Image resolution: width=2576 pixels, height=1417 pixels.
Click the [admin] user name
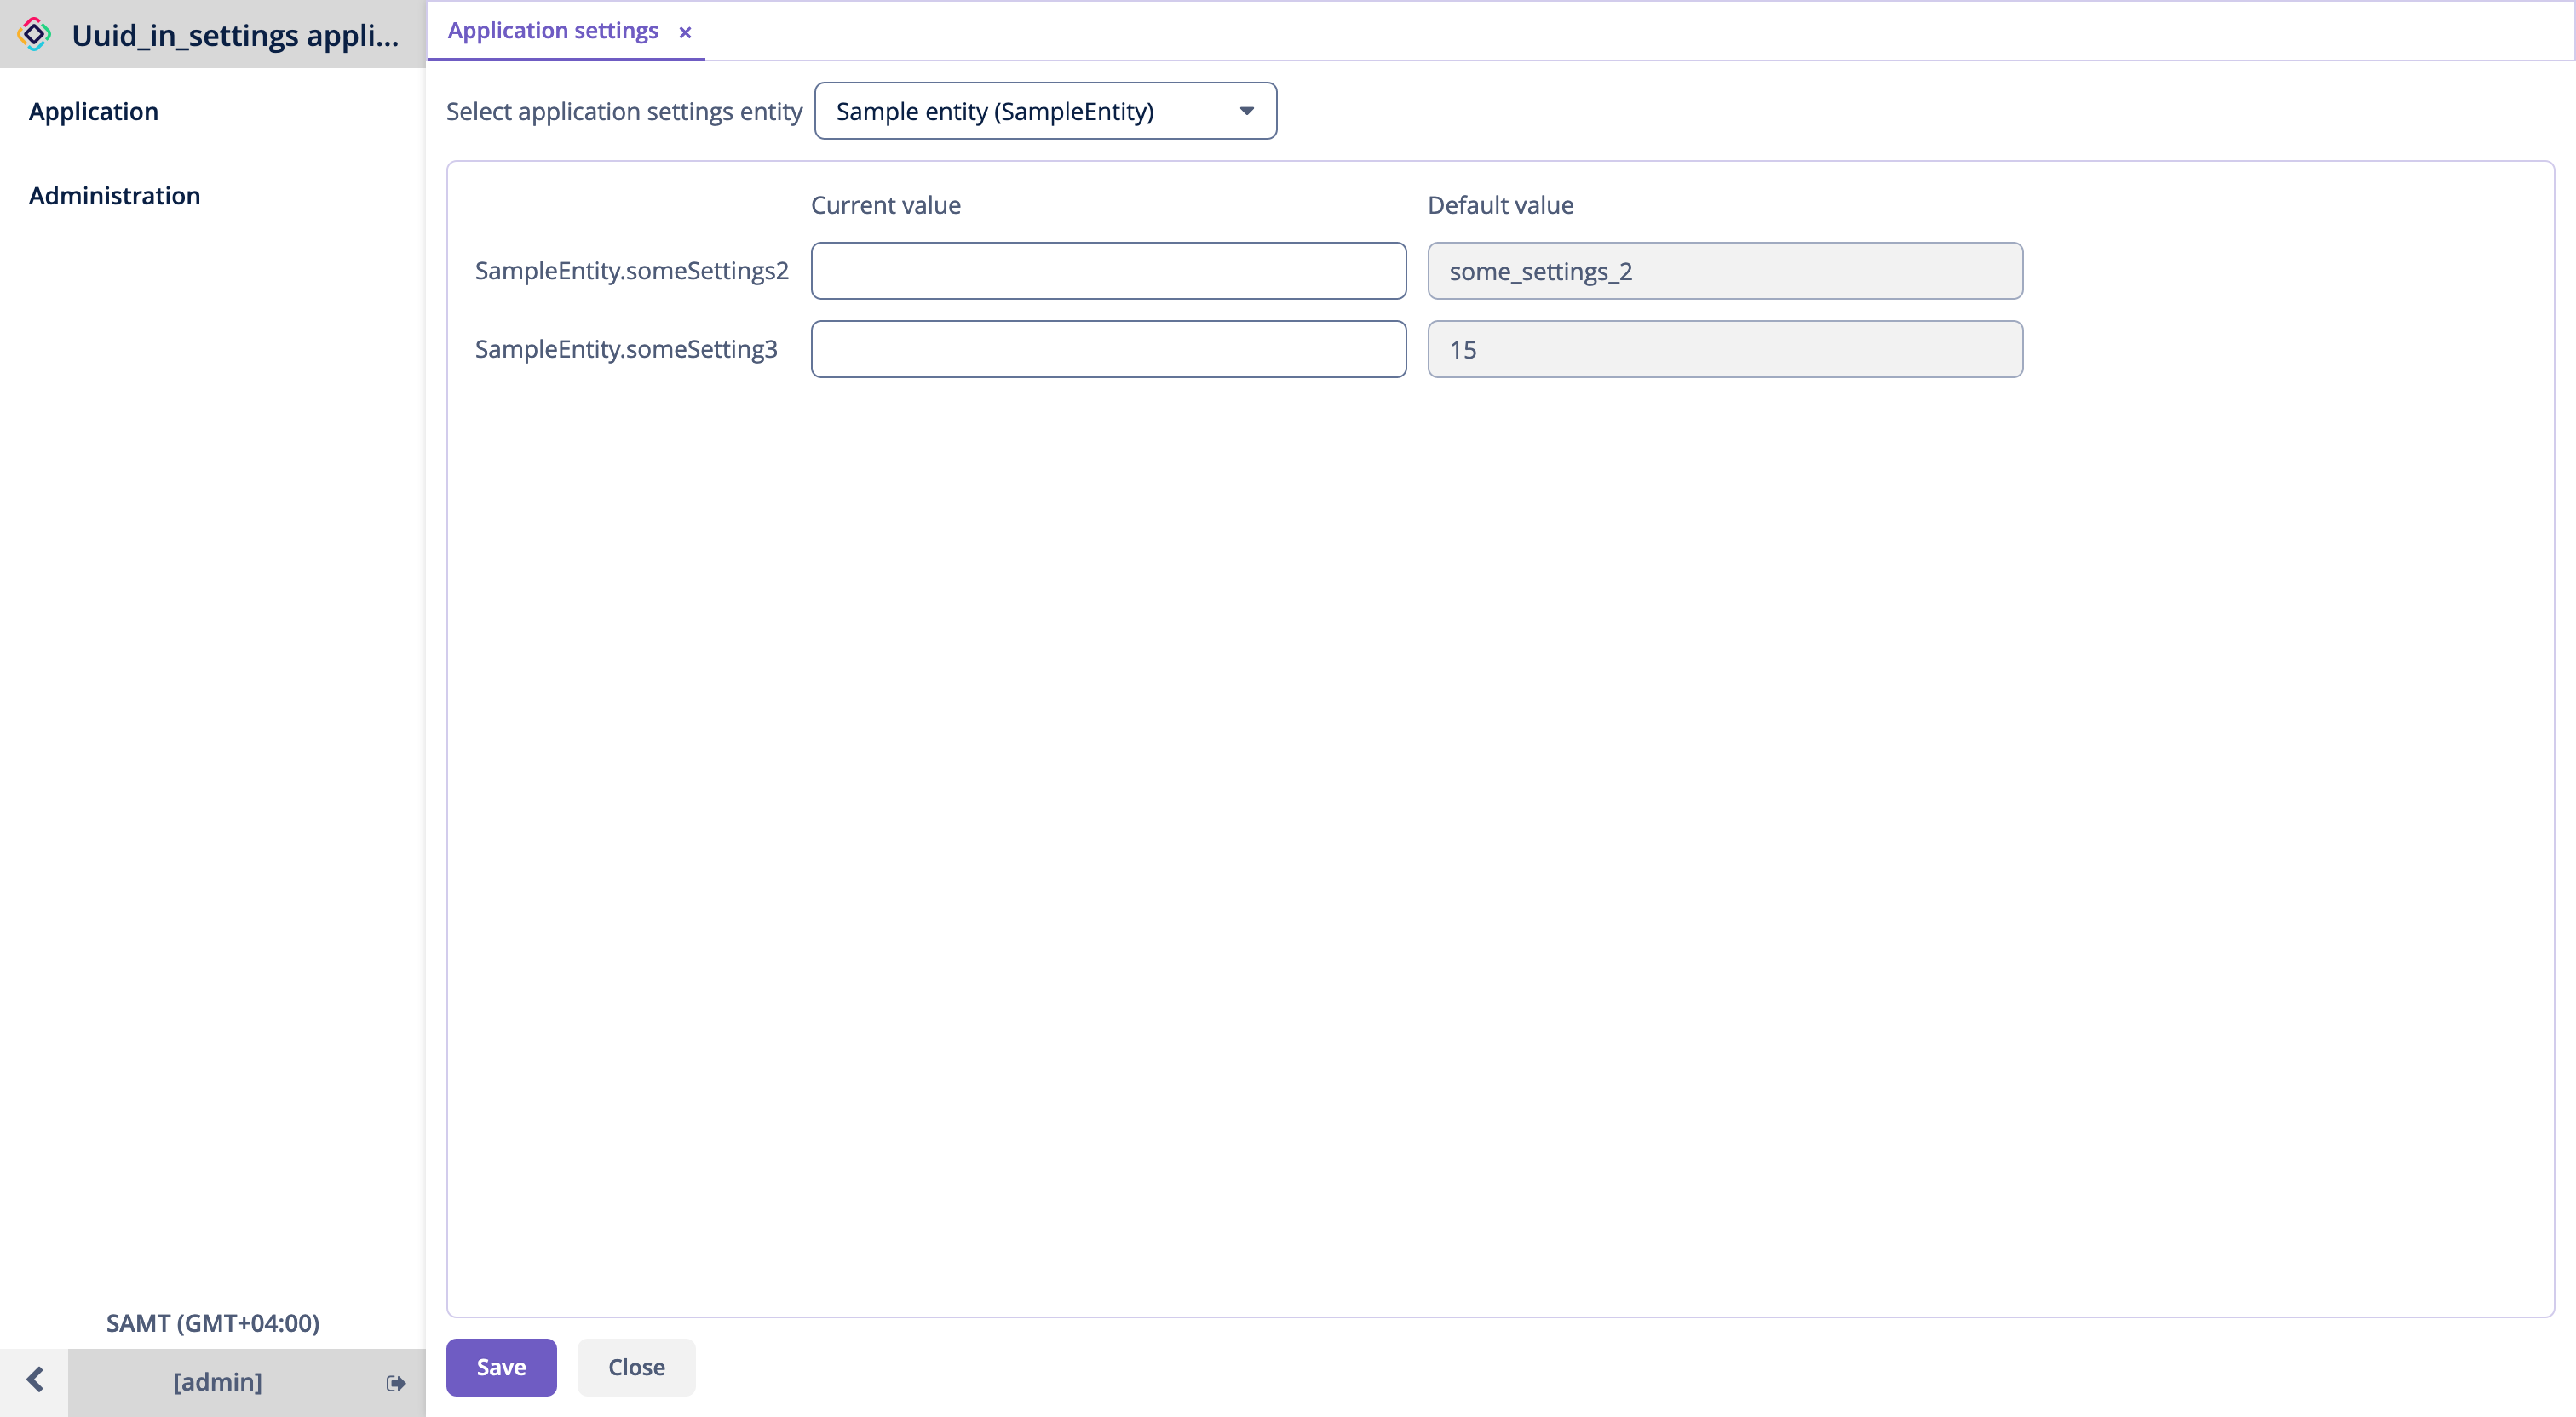[216, 1382]
